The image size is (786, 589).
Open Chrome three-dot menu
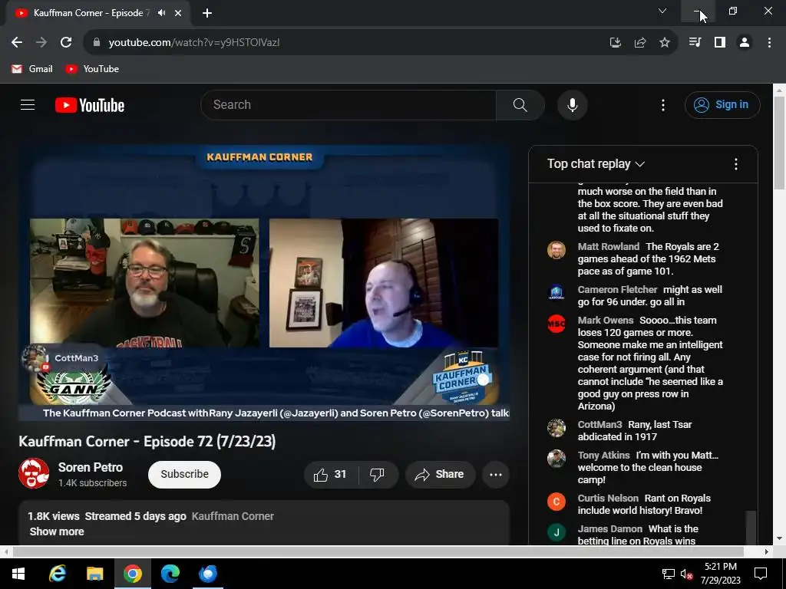[x=769, y=43]
